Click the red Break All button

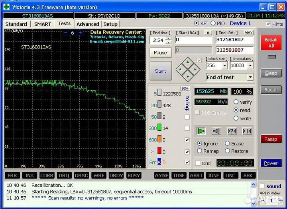pos(271,43)
